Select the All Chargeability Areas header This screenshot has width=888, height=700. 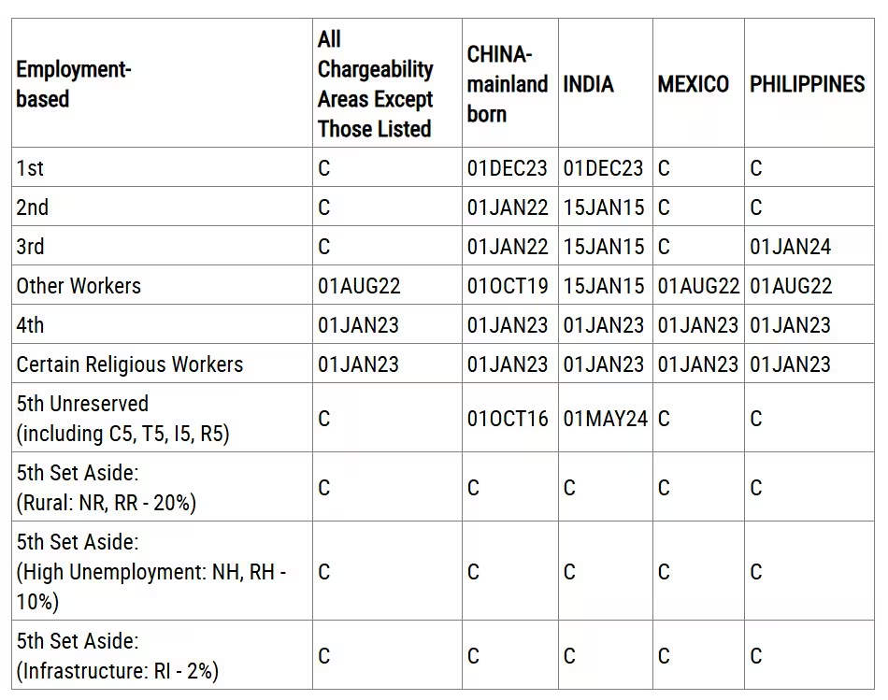coord(375,84)
